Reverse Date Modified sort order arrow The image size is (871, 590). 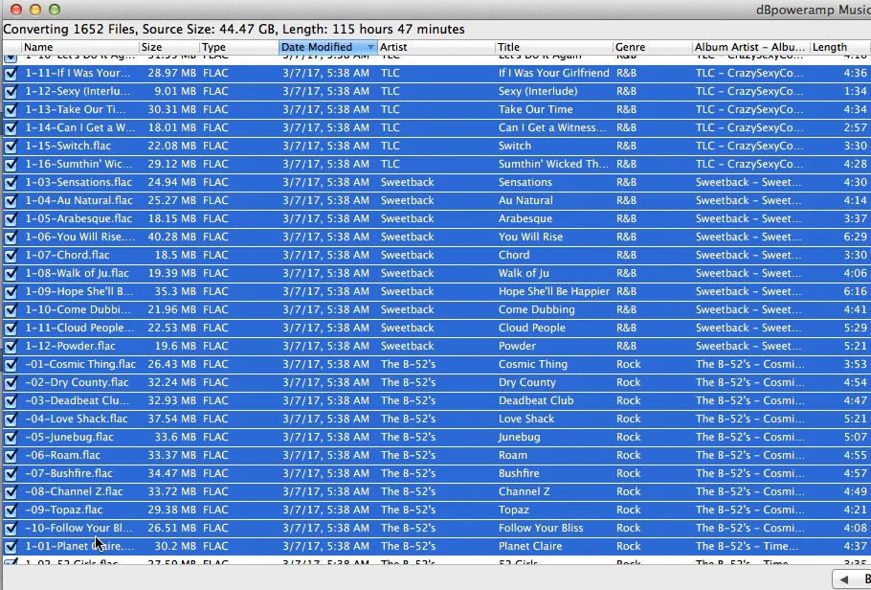coord(370,47)
